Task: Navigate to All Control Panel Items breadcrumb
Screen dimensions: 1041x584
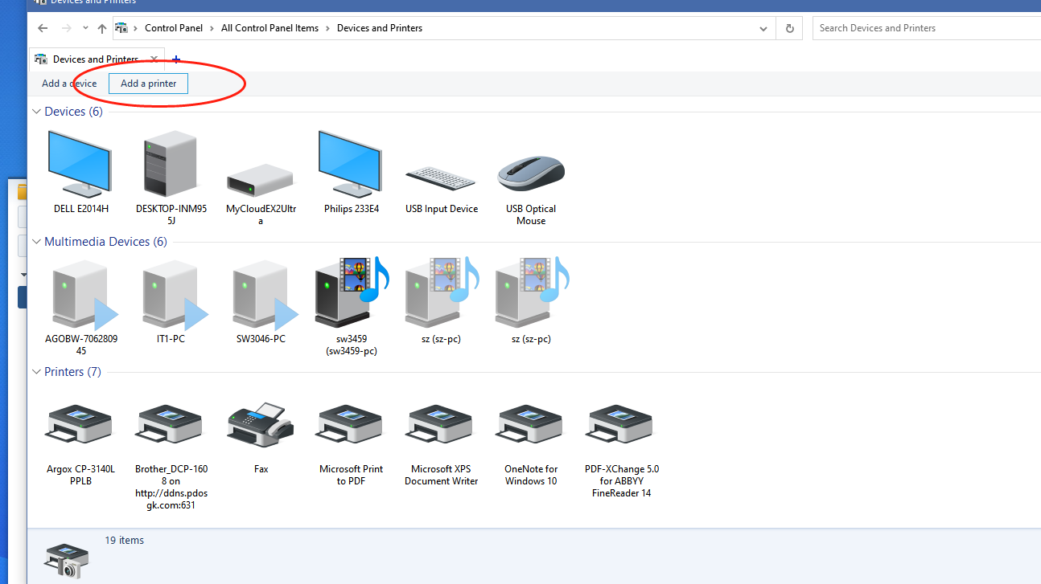Action: point(270,28)
